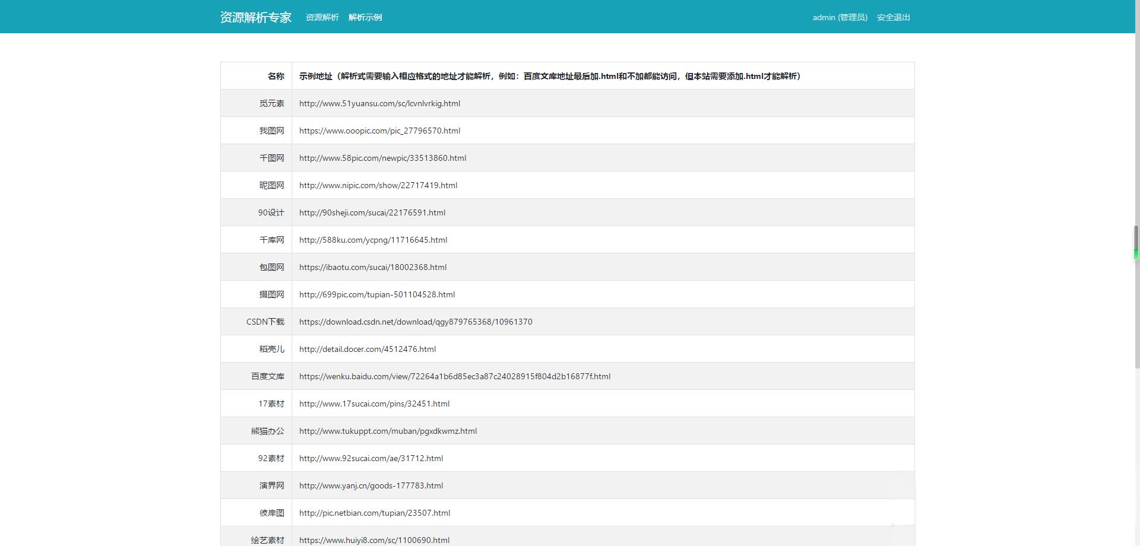The image size is (1140, 546).
Task: Select the ooopic.com pic_27796570 URL
Action: point(379,131)
